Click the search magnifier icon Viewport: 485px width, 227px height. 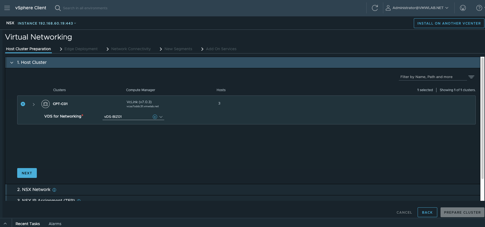pos(58,8)
